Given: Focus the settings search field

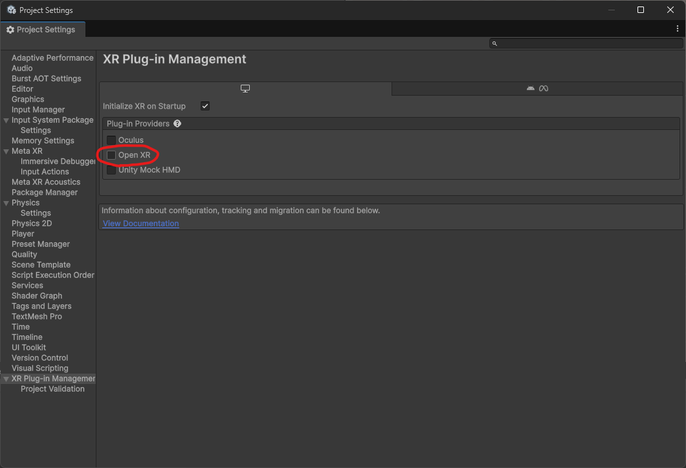Looking at the screenshot, I should point(586,44).
